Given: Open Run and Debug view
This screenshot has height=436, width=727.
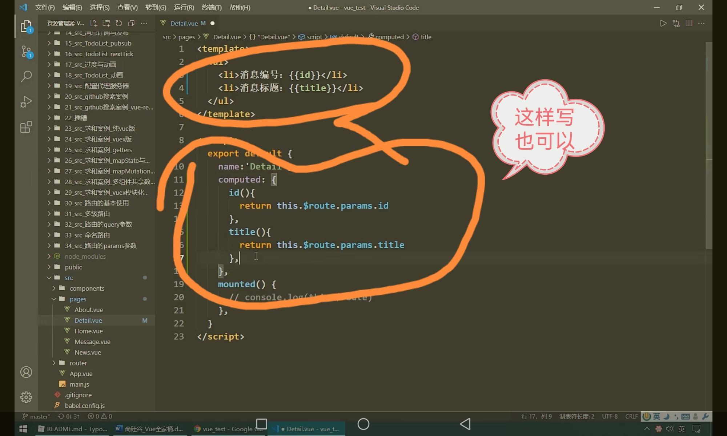Looking at the screenshot, I should tap(26, 102).
